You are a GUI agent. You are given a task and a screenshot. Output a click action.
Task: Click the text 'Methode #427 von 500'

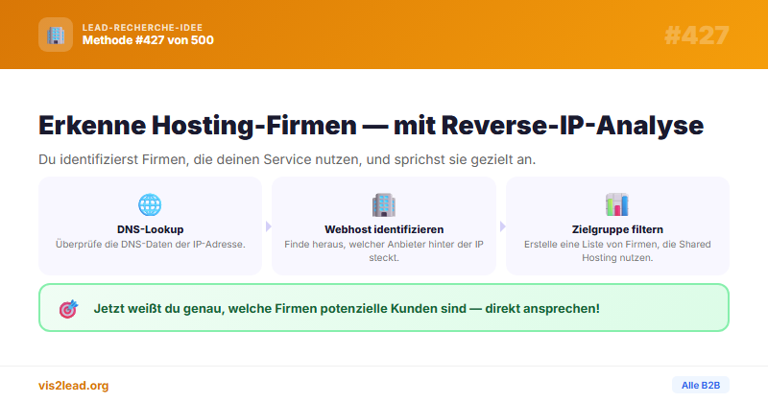148,40
